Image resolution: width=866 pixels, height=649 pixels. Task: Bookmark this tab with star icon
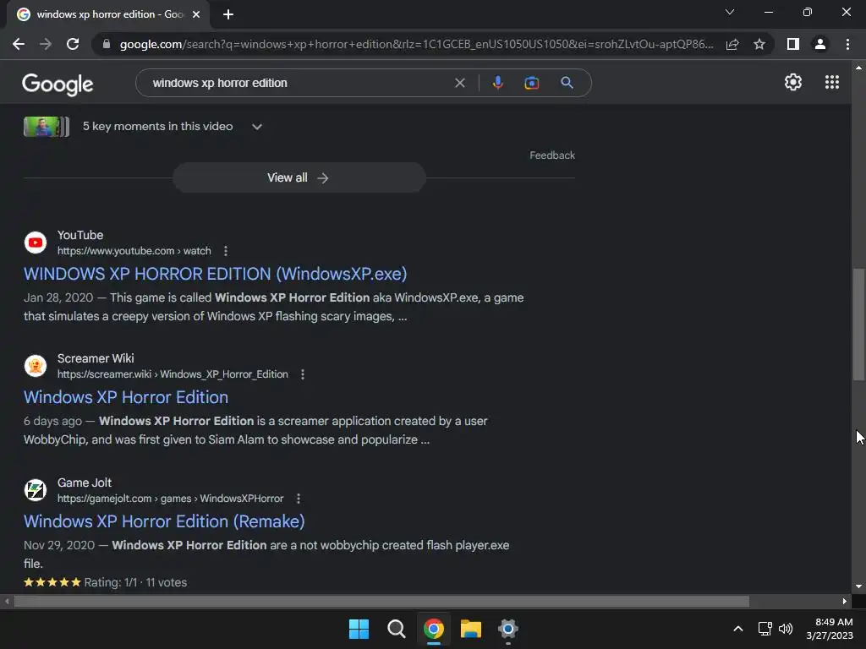pyautogui.click(x=759, y=44)
